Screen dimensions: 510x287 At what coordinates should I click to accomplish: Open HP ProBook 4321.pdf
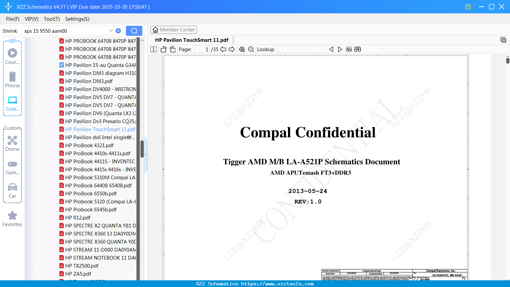pyautogui.click(x=89, y=146)
